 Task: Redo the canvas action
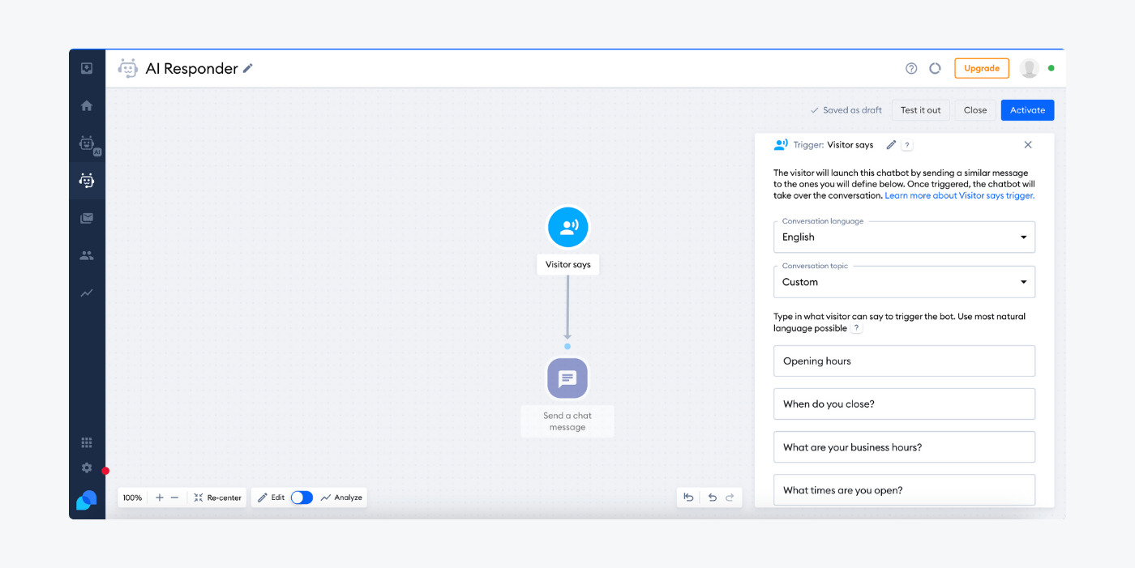pos(730,498)
